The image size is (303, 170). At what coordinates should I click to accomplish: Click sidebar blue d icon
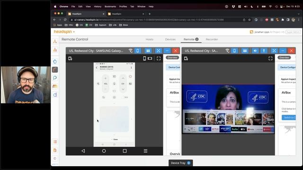tap(55, 94)
